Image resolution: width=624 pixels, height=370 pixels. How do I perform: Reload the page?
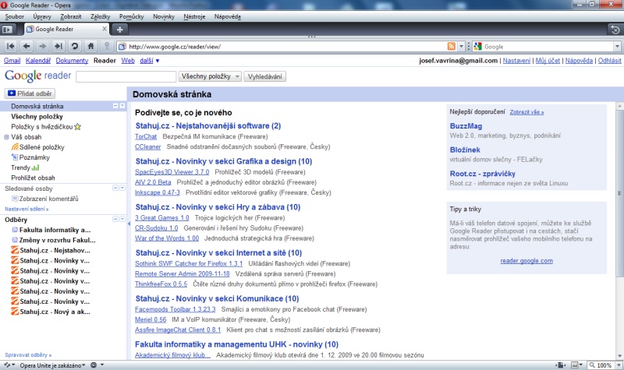74,47
